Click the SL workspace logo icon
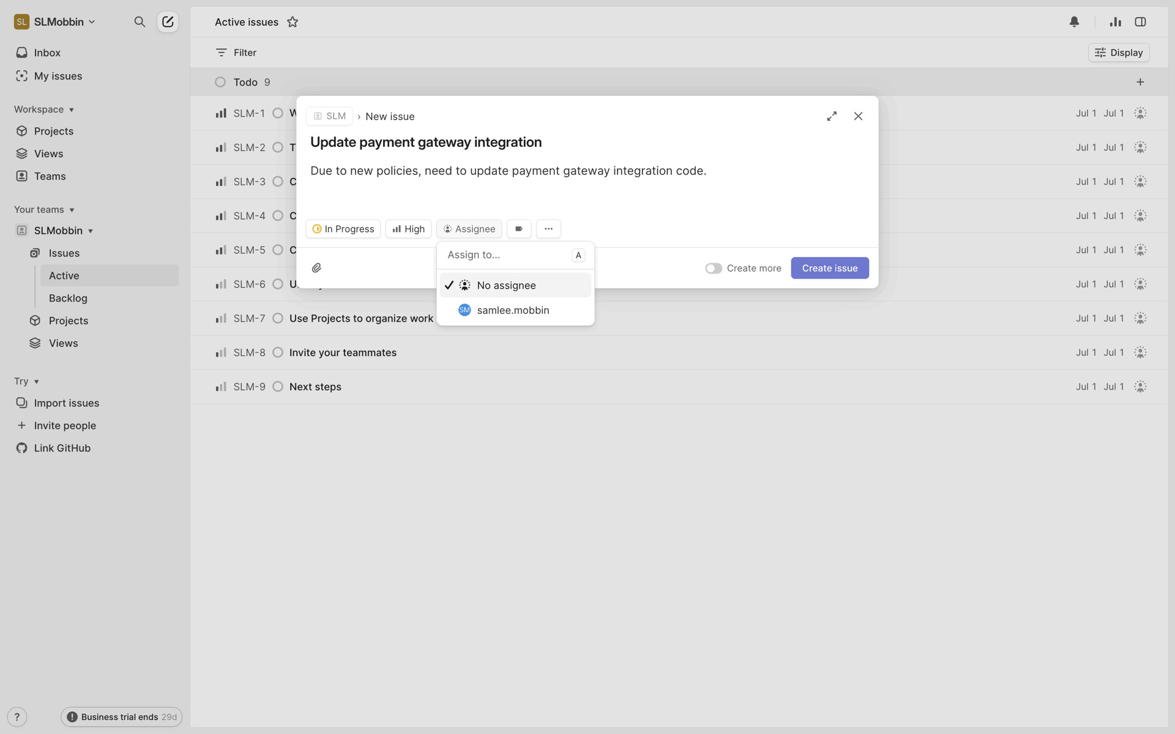Screen dimensions: 1175x734 [21, 22]
